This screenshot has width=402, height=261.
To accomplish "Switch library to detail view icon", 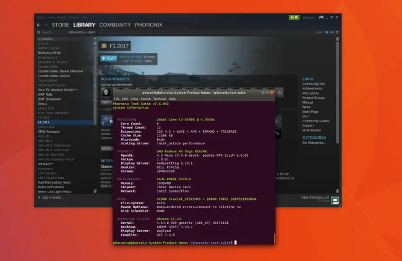I will click(x=327, y=32).
